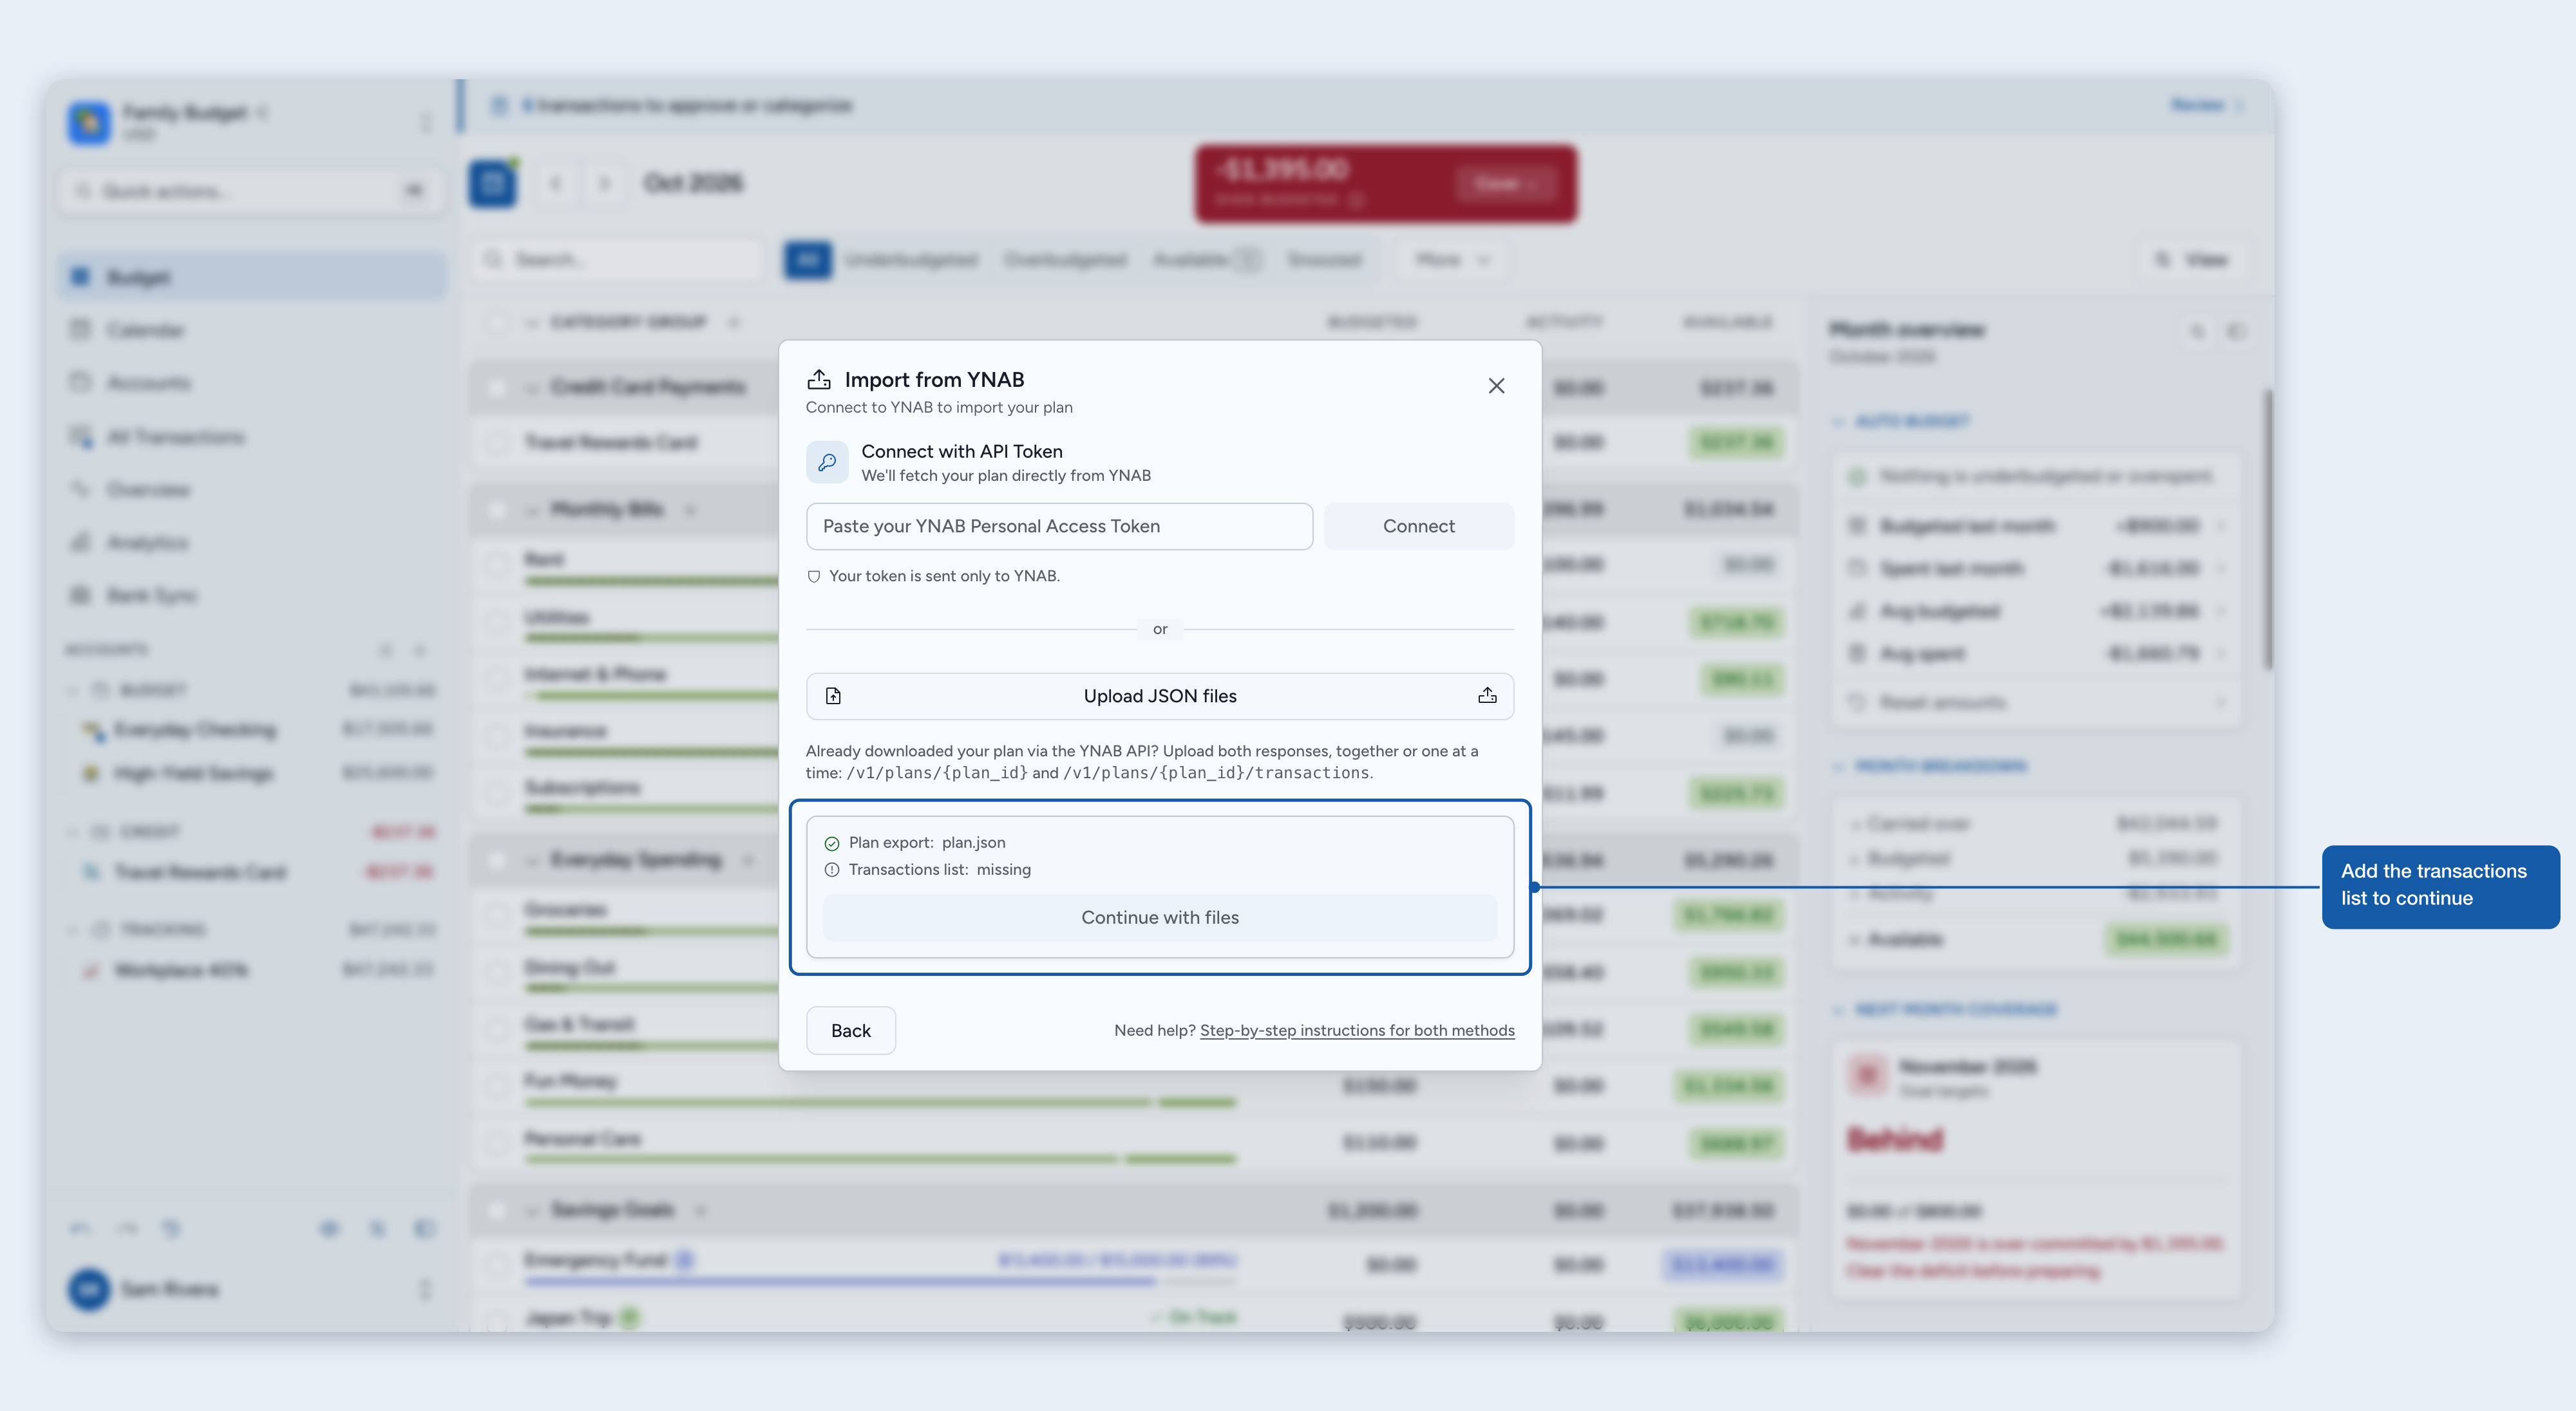
Task: Click the file icon in Upload JSON files
Action: pyautogui.click(x=833, y=696)
